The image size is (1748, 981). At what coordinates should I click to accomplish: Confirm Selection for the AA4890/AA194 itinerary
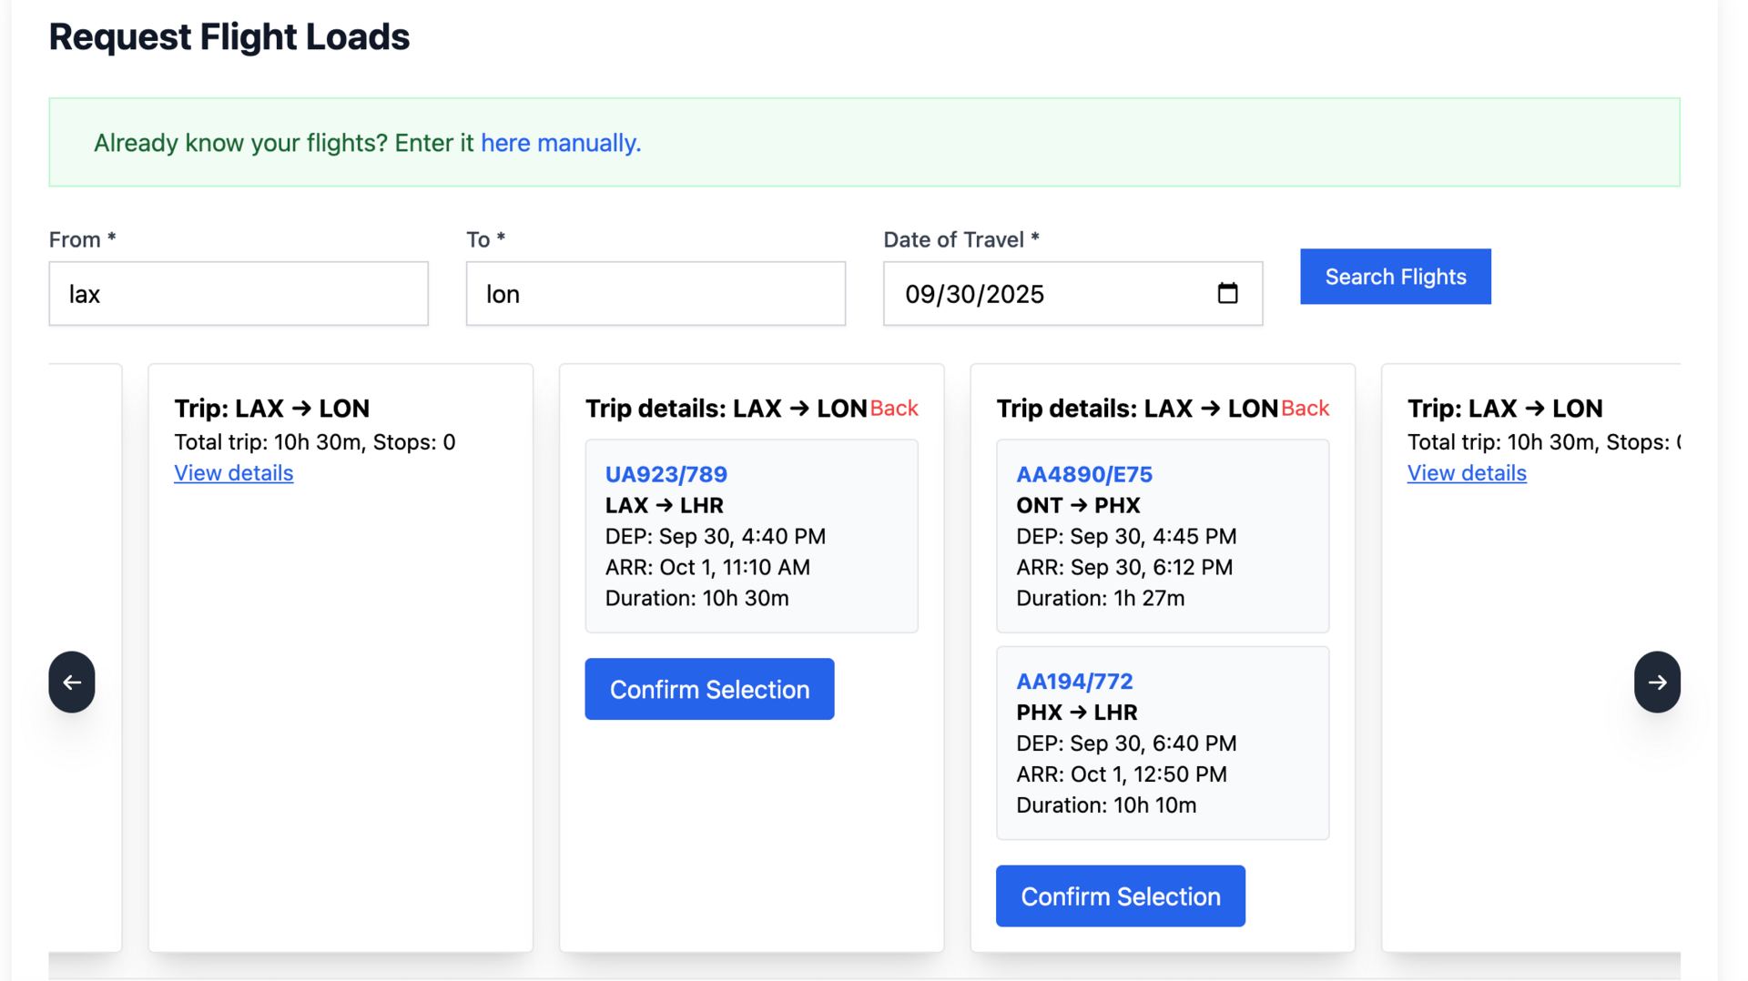pos(1120,896)
